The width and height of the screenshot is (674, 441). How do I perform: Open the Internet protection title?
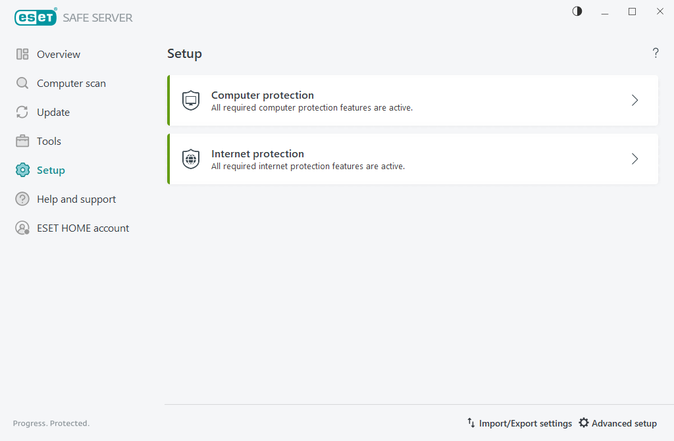[257, 153]
